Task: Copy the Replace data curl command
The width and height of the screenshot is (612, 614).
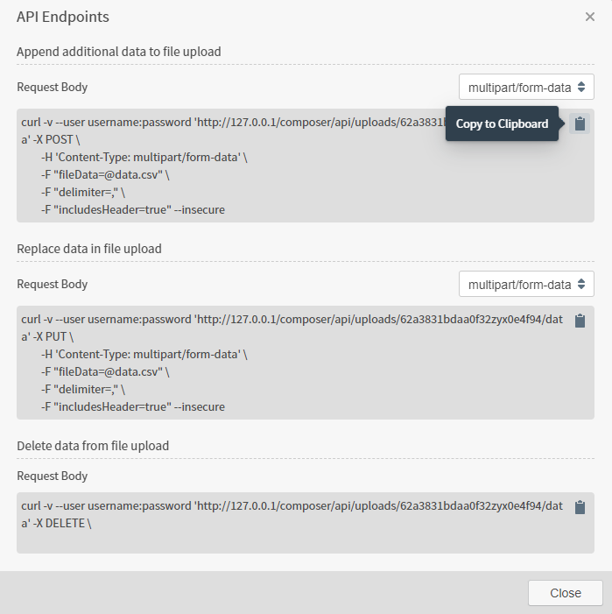Action: point(579,321)
